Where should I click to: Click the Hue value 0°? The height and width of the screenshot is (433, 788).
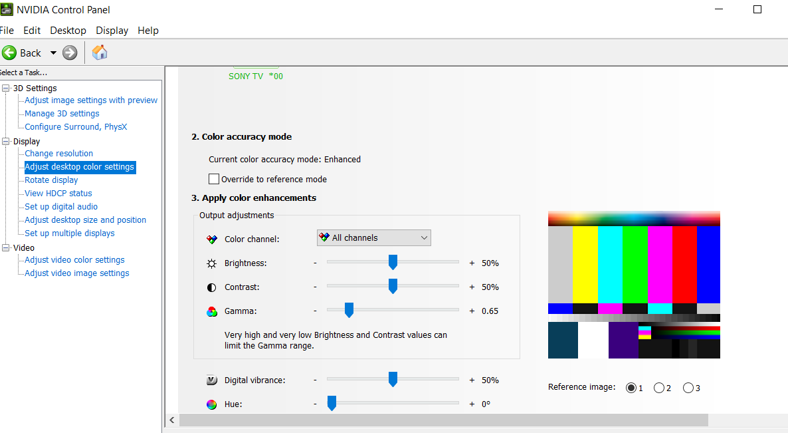486,404
